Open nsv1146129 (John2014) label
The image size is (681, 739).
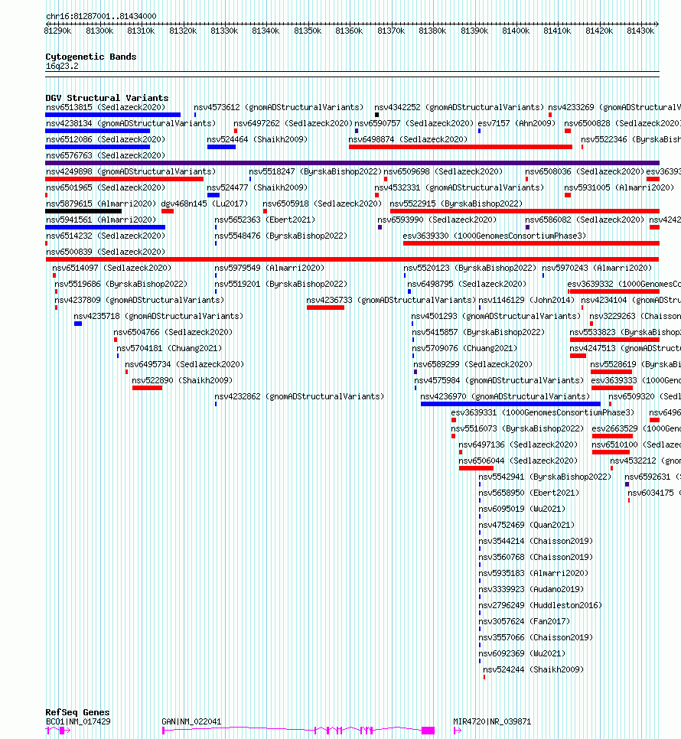525,300
